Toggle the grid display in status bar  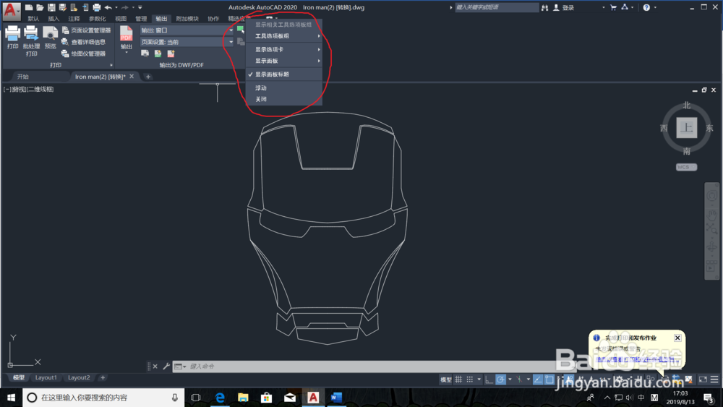(x=458, y=380)
